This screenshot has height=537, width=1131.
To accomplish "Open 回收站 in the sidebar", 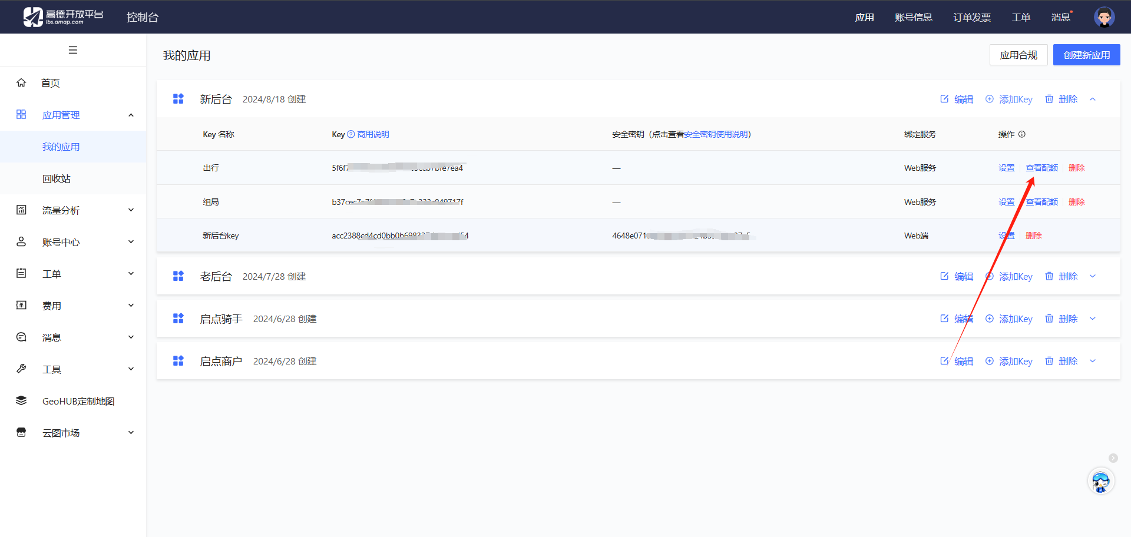I will click(x=57, y=178).
